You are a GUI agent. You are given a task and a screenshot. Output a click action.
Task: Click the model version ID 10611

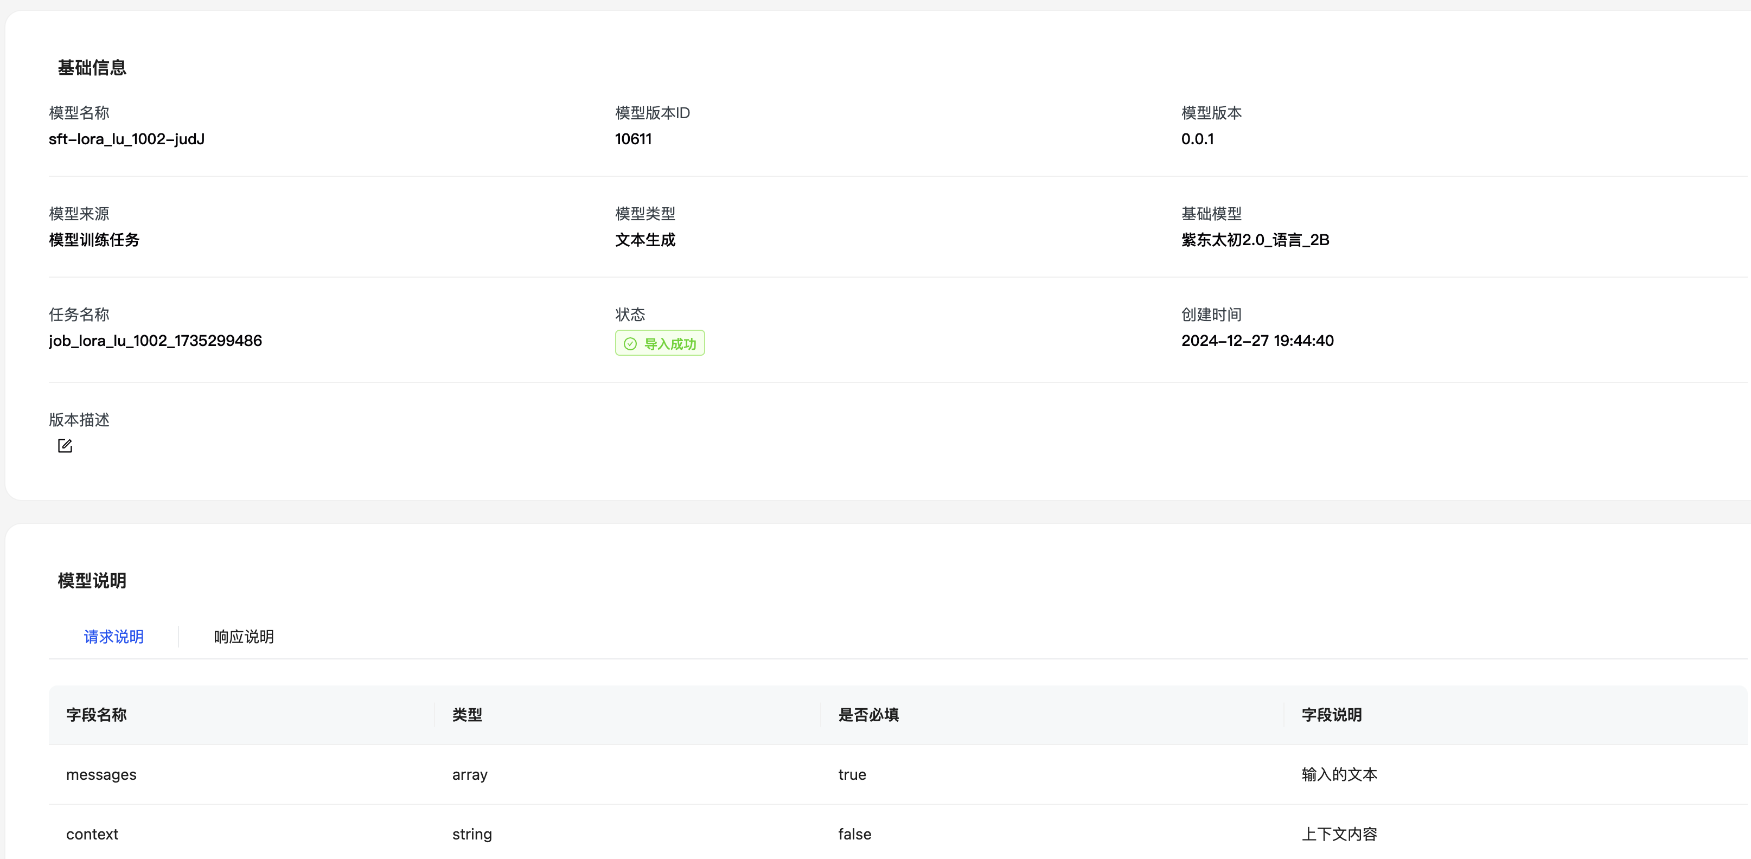[633, 139]
